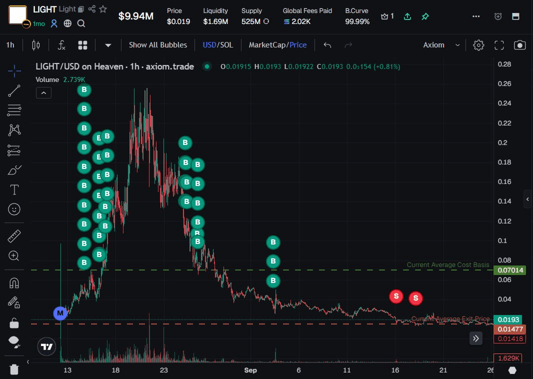The image size is (533, 379).
Task: Open the 1h timeframe selector
Action: pos(10,45)
